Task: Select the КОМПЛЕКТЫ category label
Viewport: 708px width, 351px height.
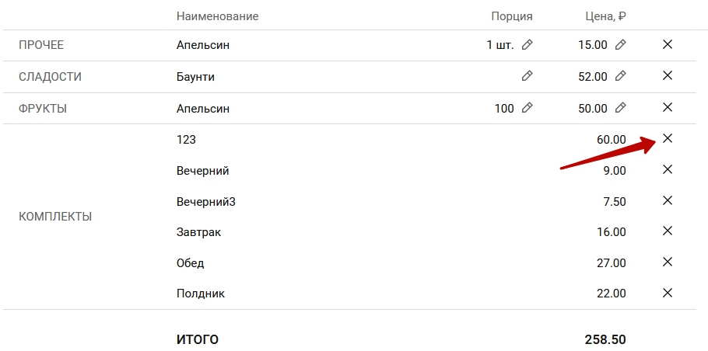Action: tap(55, 217)
